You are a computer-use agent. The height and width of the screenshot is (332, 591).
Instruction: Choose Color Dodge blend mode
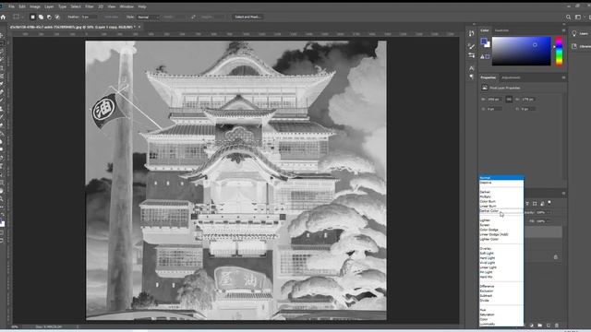coord(501,230)
